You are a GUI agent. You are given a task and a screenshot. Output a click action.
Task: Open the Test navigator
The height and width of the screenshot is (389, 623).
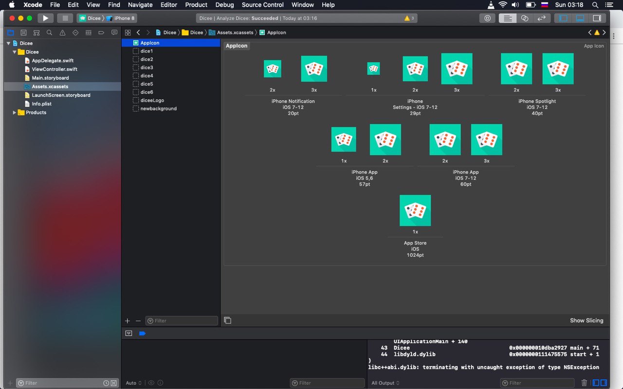click(x=75, y=33)
